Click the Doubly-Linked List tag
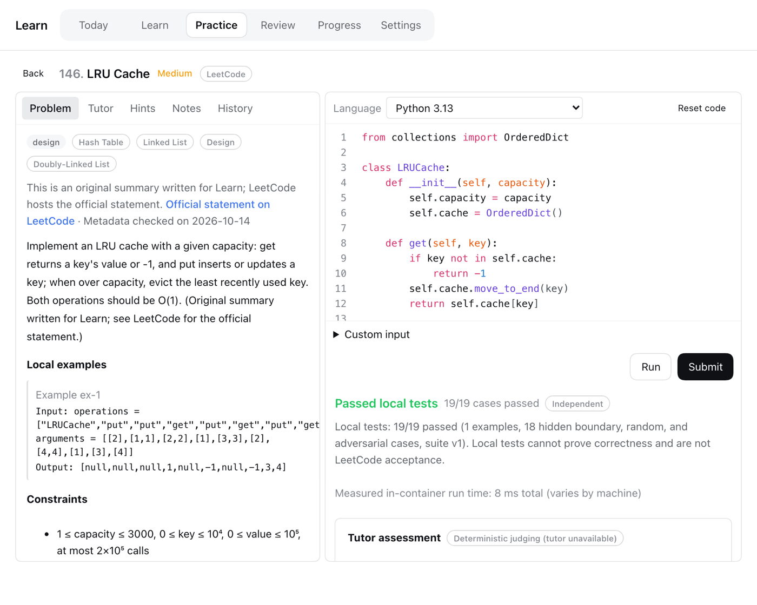 tap(71, 164)
